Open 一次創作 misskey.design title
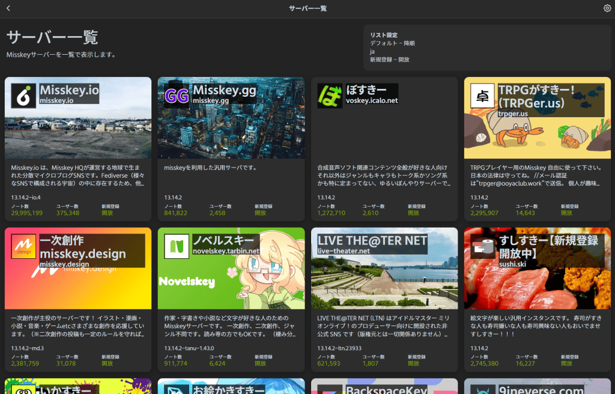 coord(83,247)
